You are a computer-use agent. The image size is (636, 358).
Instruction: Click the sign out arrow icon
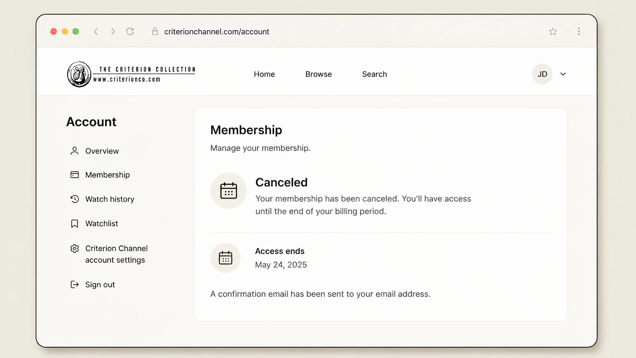[75, 284]
